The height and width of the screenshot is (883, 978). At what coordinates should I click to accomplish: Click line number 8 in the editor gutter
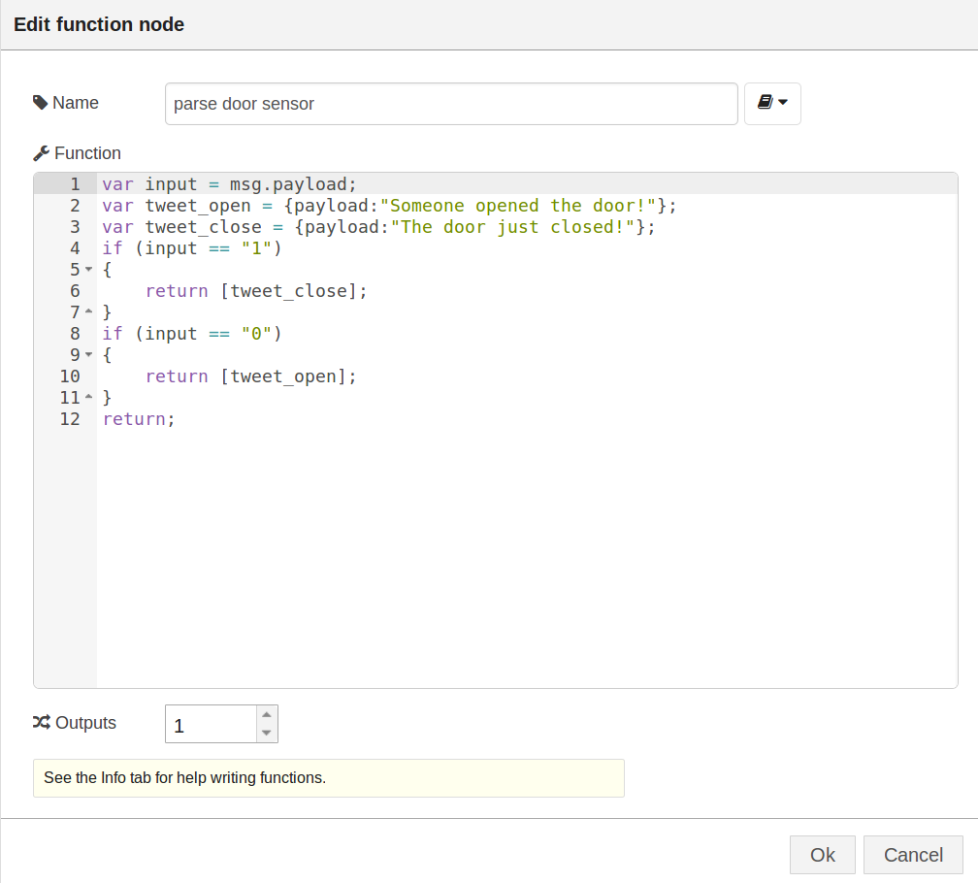(75, 333)
